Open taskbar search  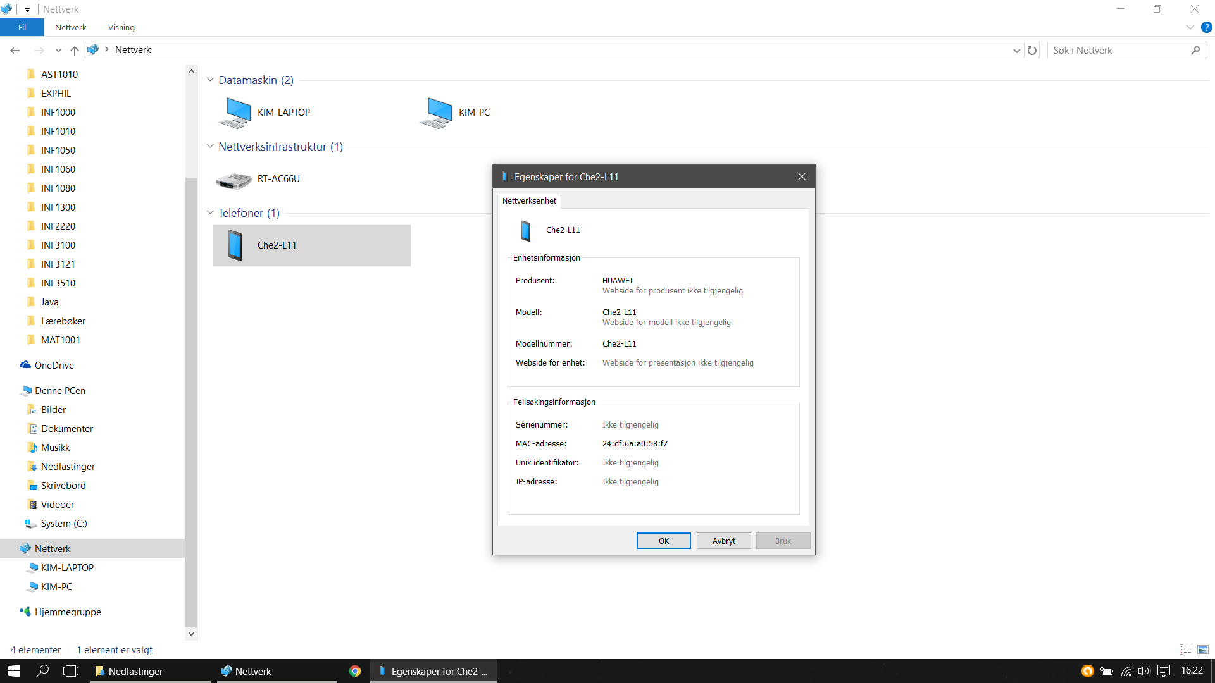[42, 671]
